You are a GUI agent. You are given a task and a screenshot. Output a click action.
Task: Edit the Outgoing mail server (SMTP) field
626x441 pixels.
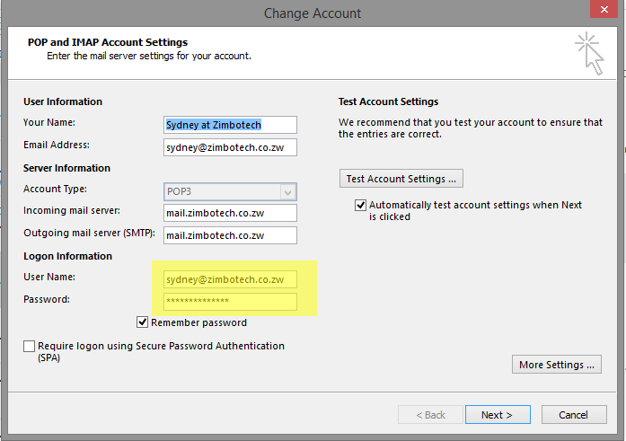point(230,235)
